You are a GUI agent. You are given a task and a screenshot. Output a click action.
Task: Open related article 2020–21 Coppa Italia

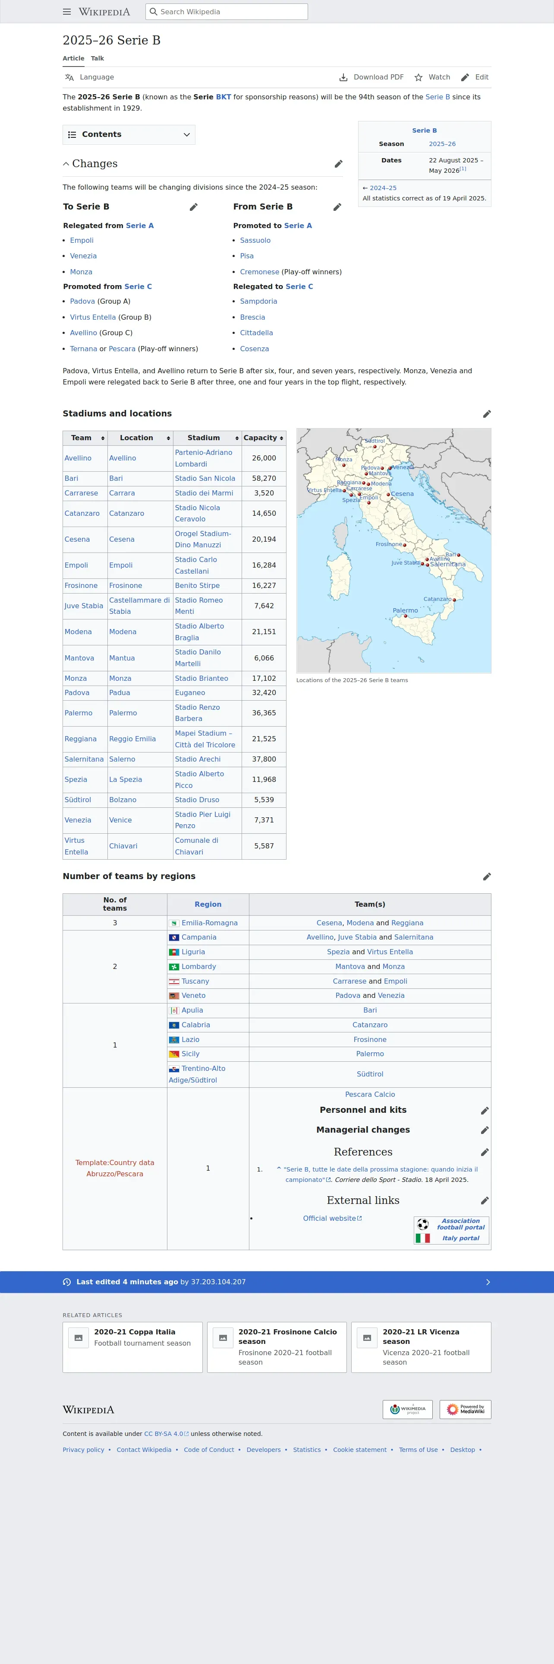coord(132,1347)
